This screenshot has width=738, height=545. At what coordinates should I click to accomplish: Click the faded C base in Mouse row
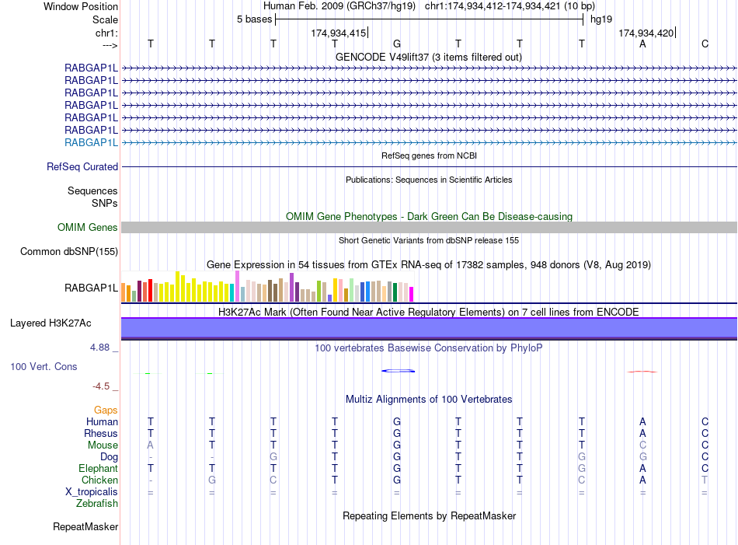coord(642,445)
